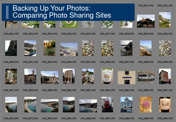Select the red double-decker bus photo IMG_0987.JPG

coord(107,105)
